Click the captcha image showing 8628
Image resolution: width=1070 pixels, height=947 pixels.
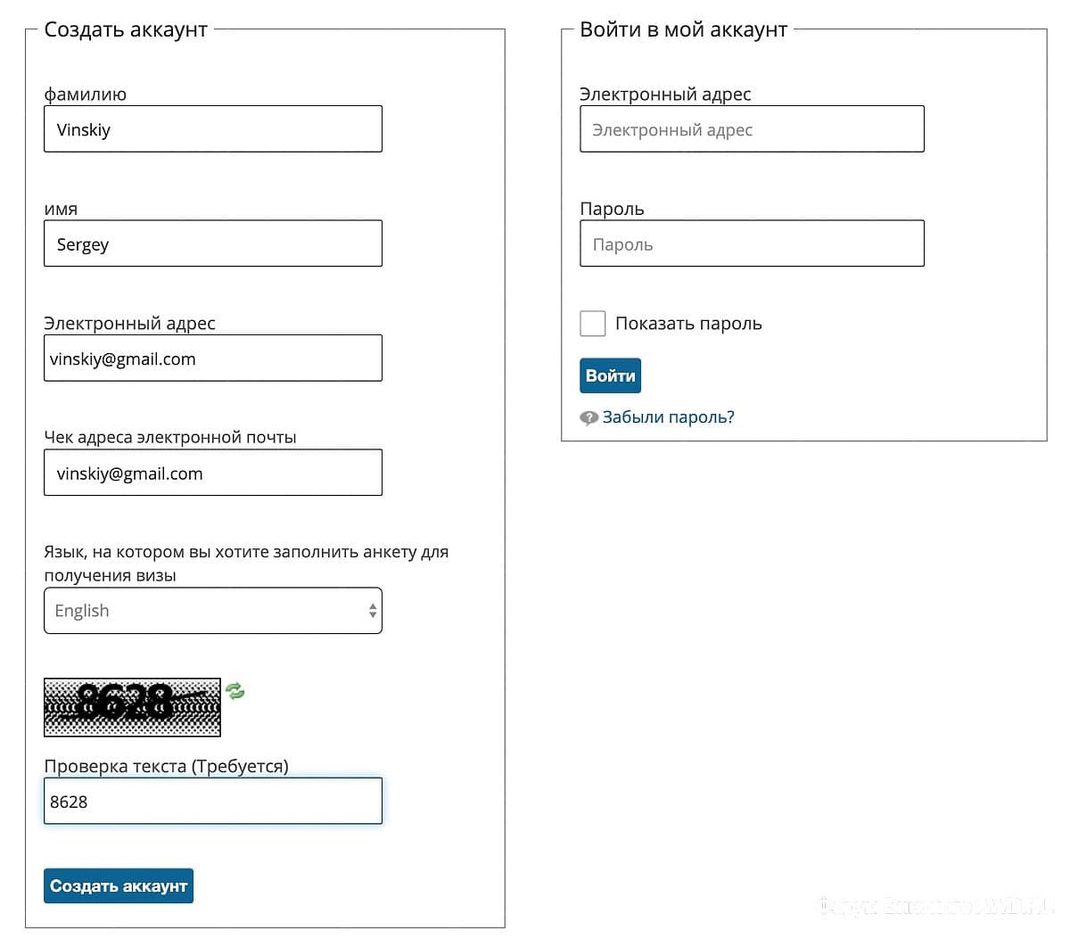132,707
